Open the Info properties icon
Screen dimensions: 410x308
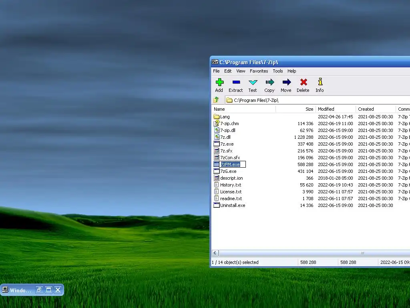[320, 82]
